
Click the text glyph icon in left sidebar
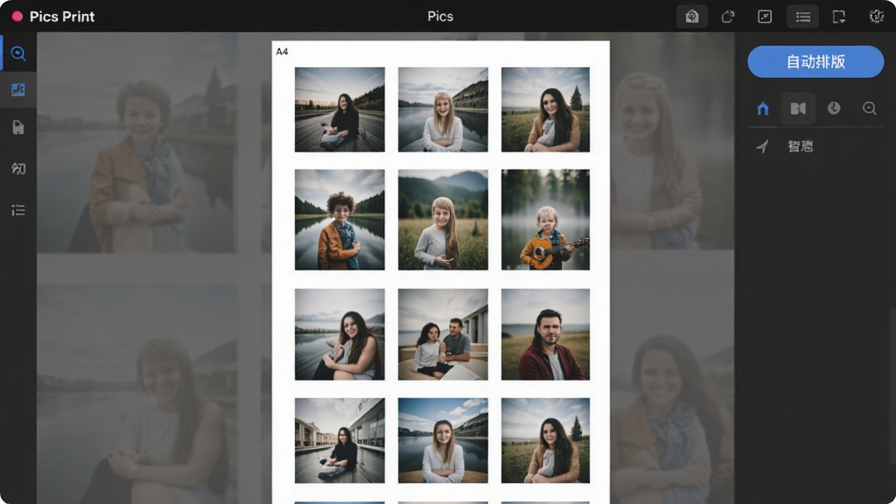(x=18, y=169)
